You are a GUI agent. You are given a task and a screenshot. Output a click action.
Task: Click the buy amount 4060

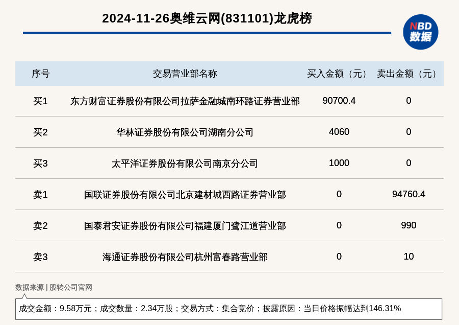coord(339,132)
